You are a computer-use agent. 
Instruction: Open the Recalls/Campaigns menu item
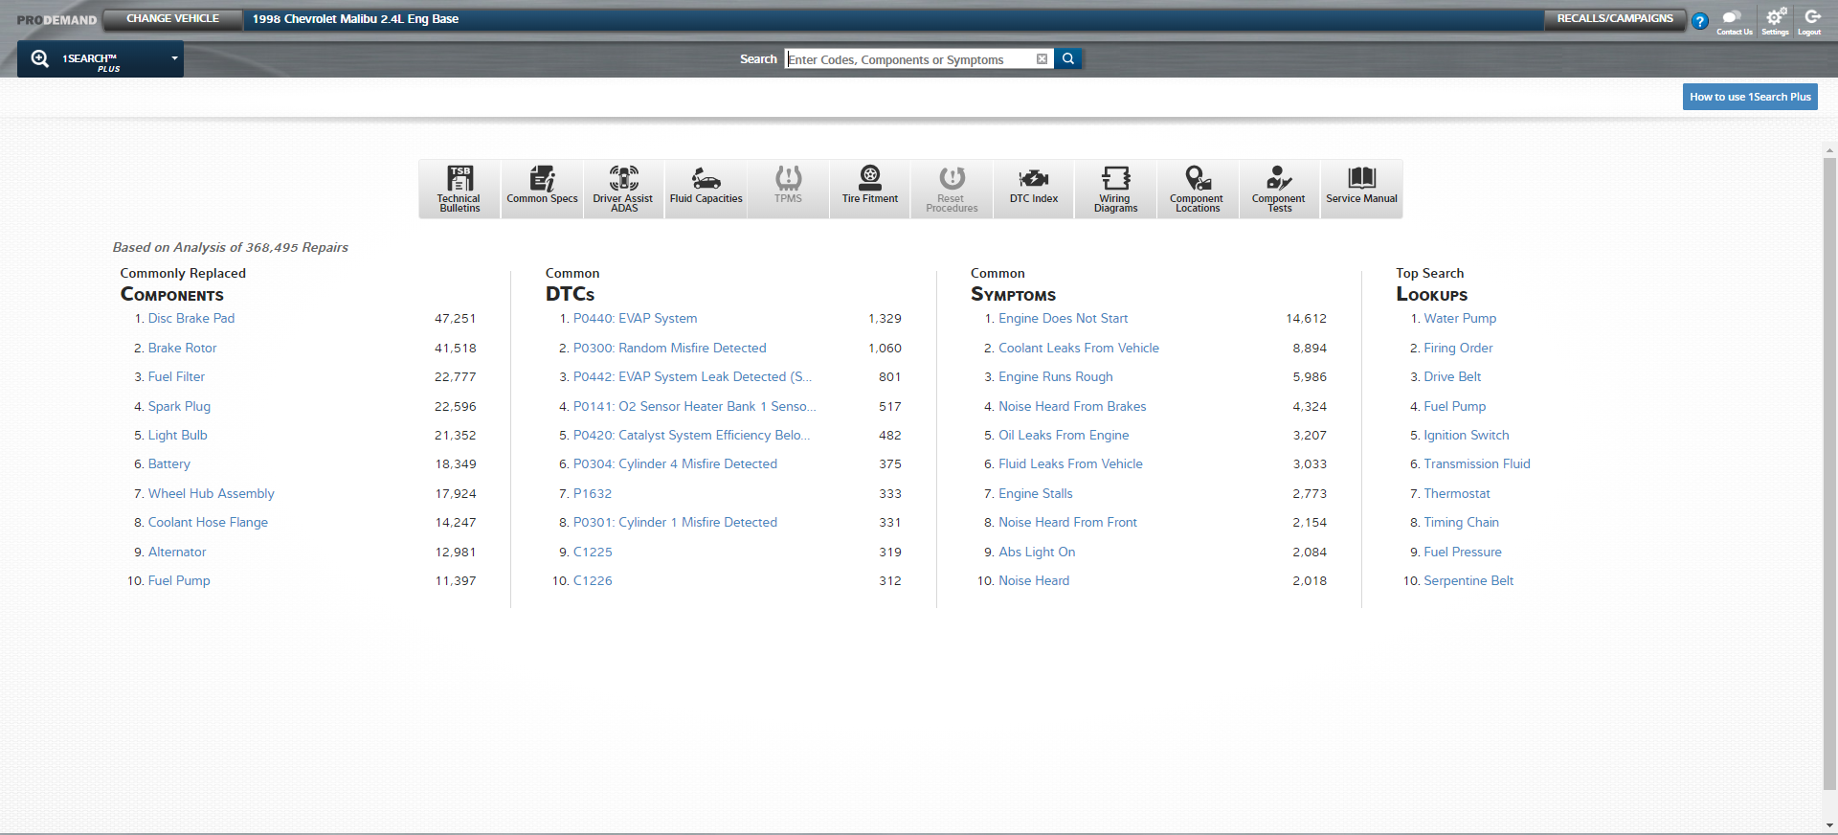click(x=1615, y=19)
